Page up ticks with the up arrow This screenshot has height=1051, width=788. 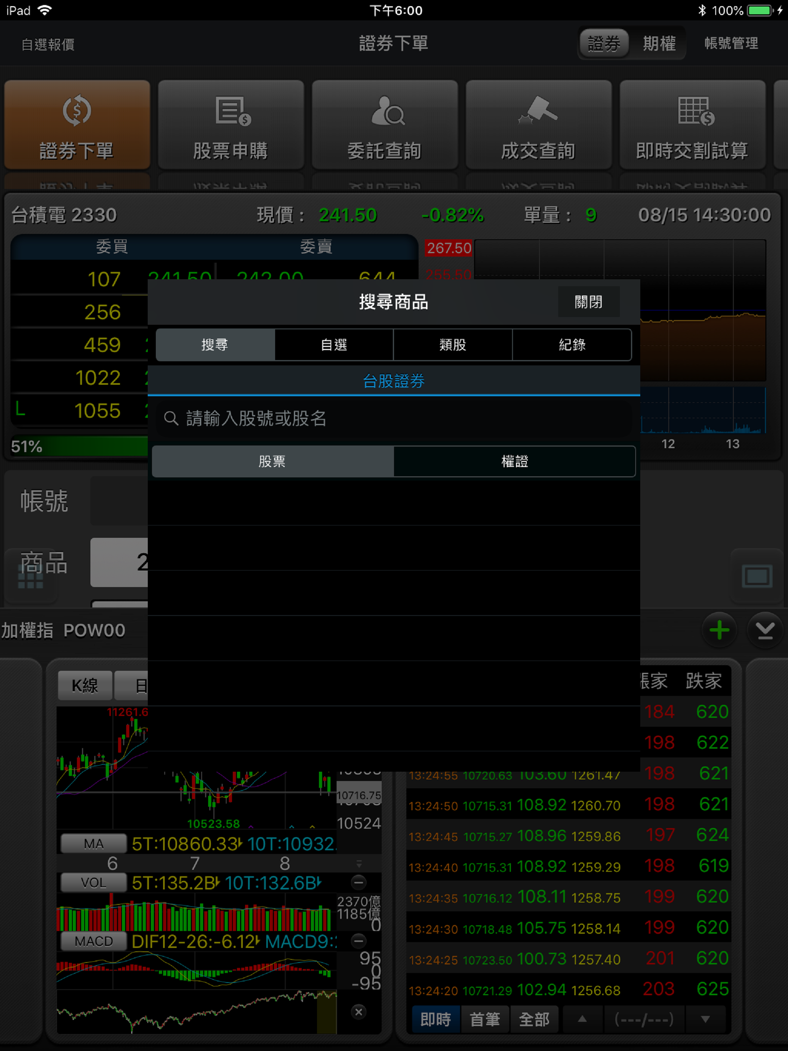(x=582, y=1019)
